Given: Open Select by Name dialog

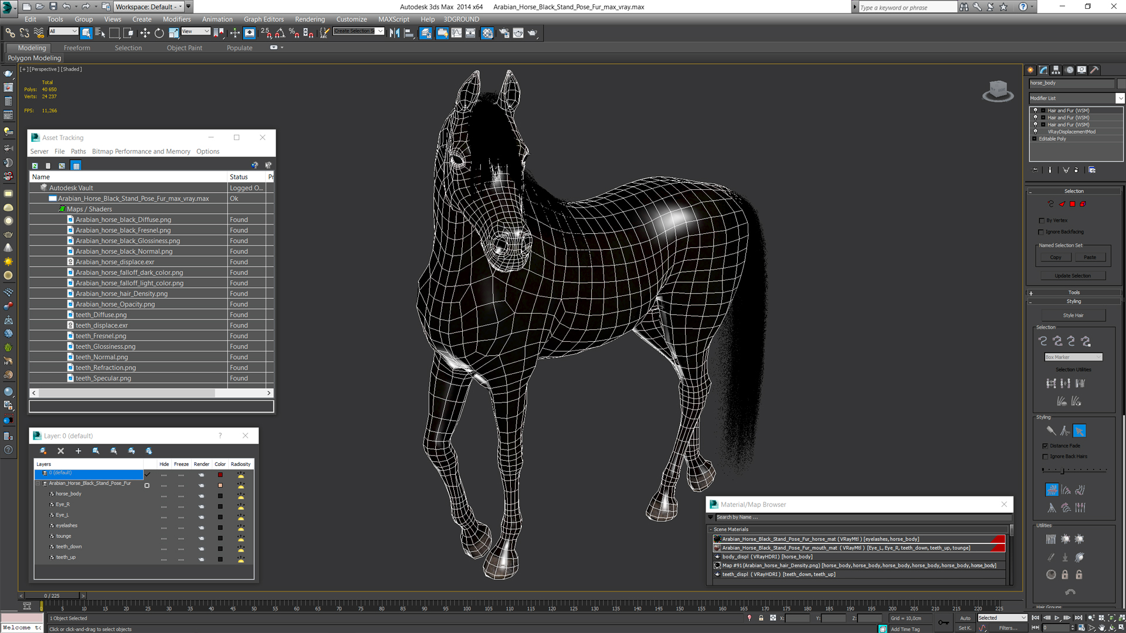Looking at the screenshot, I should click(100, 33).
